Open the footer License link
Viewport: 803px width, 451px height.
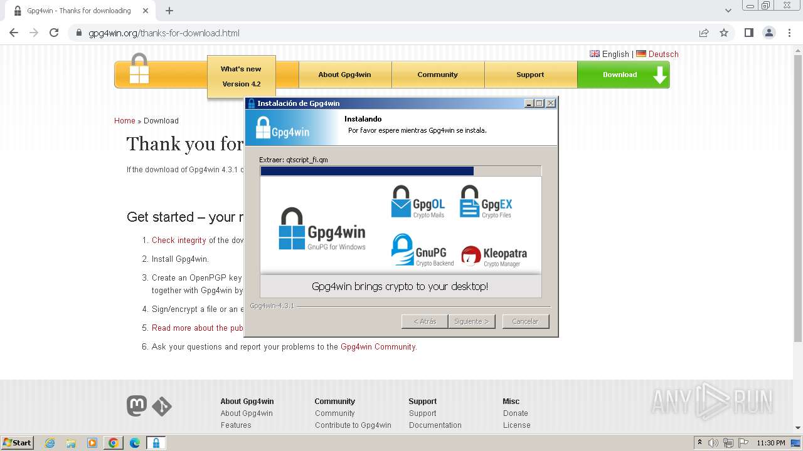pyautogui.click(x=517, y=425)
